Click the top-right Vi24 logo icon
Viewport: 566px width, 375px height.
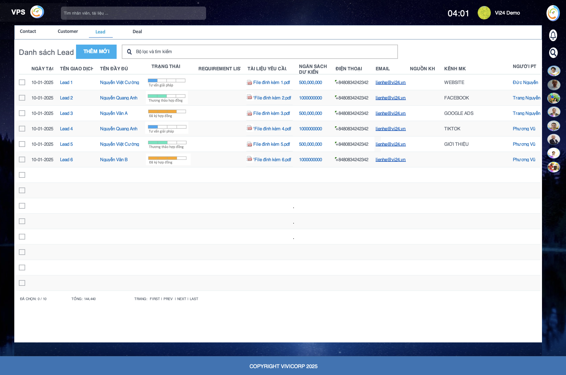553,13
